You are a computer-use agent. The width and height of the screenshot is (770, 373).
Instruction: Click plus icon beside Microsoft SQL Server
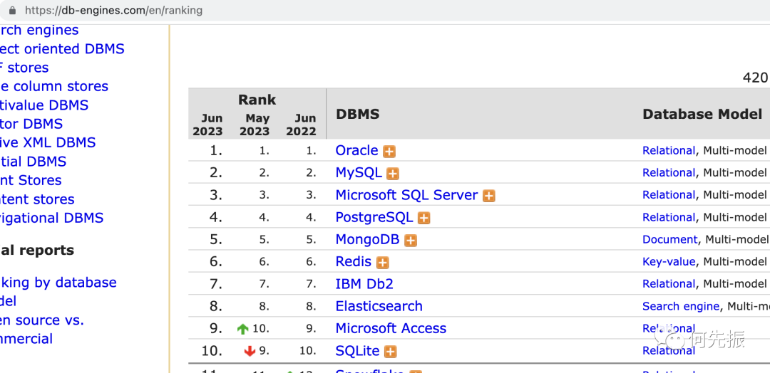pyautogui.click(x=488, y=196)
